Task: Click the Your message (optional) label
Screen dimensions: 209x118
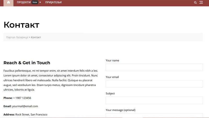Action: [x=120, y=110]
